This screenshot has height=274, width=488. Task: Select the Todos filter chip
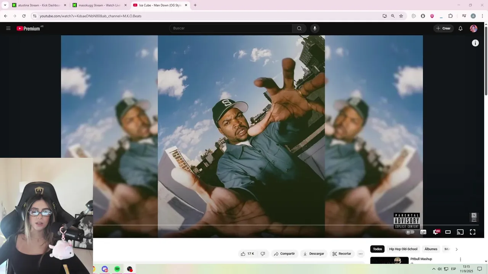tap(377, 249)
